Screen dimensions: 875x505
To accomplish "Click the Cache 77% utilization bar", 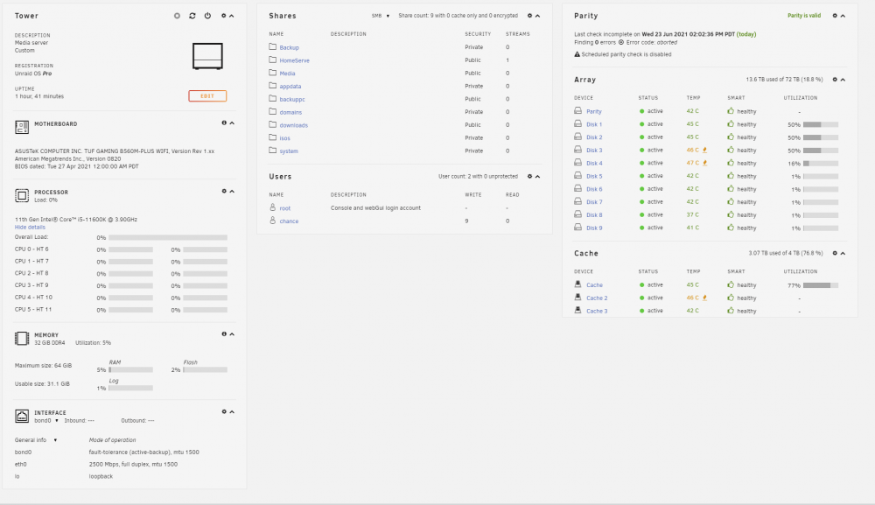I will point(821,285).
